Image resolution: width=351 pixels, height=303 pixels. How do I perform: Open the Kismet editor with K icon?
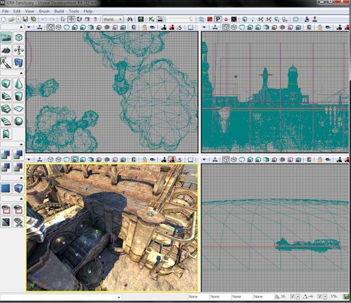click(x=152, y=19)
